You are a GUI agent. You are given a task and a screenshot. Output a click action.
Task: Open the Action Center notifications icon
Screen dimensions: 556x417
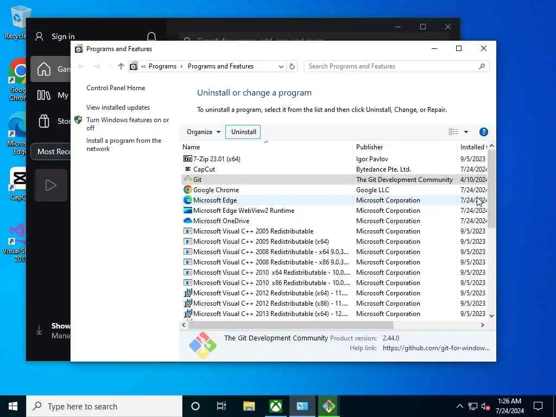538,406
